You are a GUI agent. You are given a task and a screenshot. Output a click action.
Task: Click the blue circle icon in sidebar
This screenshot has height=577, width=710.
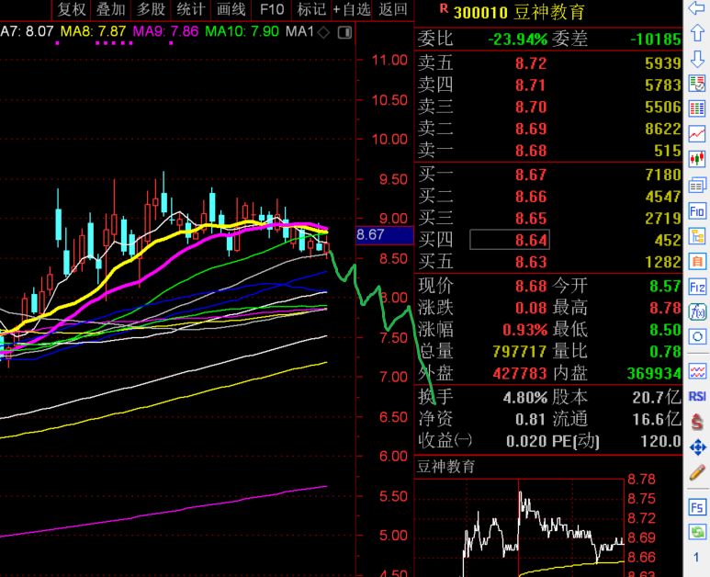(697, 337)
